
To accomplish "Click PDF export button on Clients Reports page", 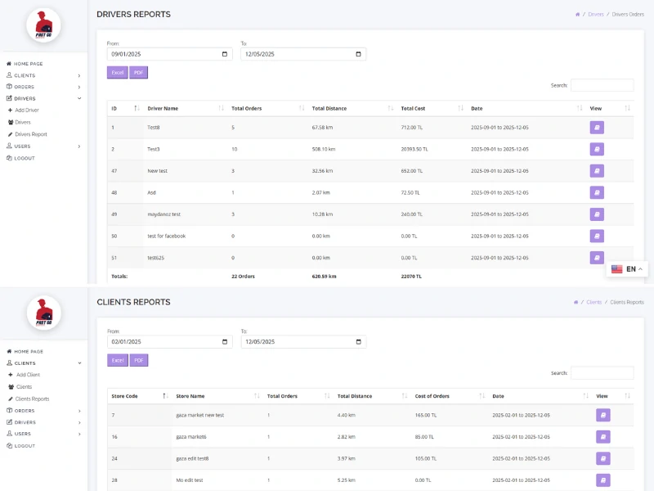I will click(139, 360).
